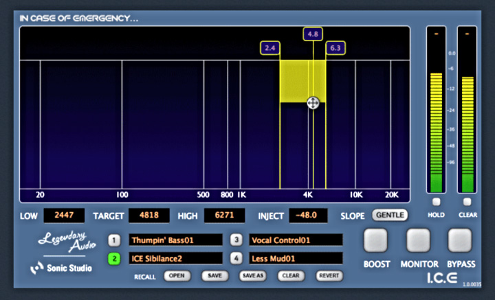
Task: Click the REVERT button
Action: pos(329,276)
